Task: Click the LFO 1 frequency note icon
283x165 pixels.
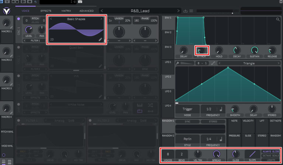Action: (x=221, y=109)
